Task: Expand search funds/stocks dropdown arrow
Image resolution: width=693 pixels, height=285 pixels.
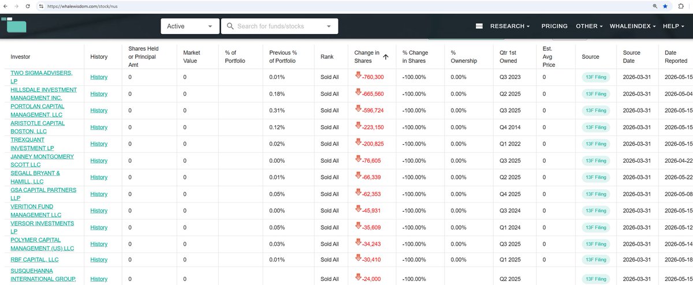Action: 329,26
